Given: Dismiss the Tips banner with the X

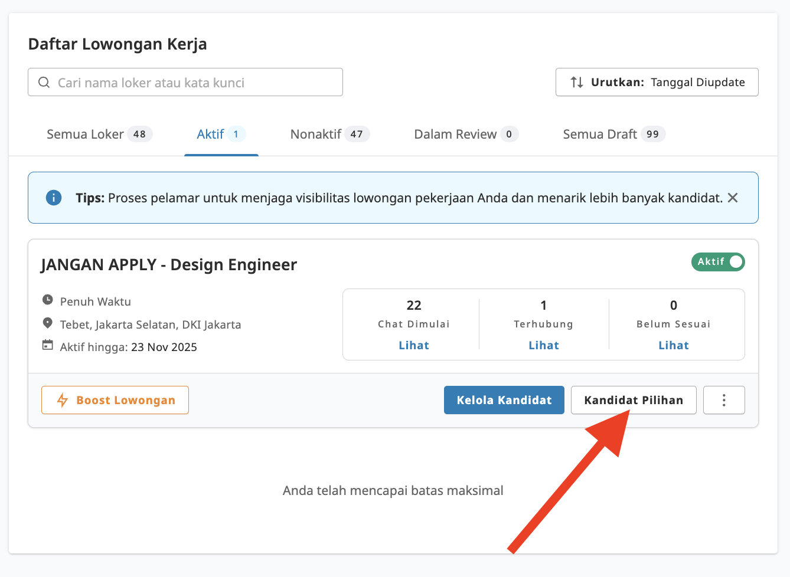Looking at the screenshot, I should 733,198.
